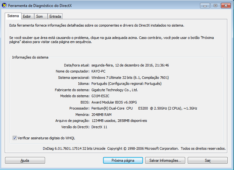This screenshot has height=170, width=234.
Task: Switch to the Entrada tab
Action: 55,16
